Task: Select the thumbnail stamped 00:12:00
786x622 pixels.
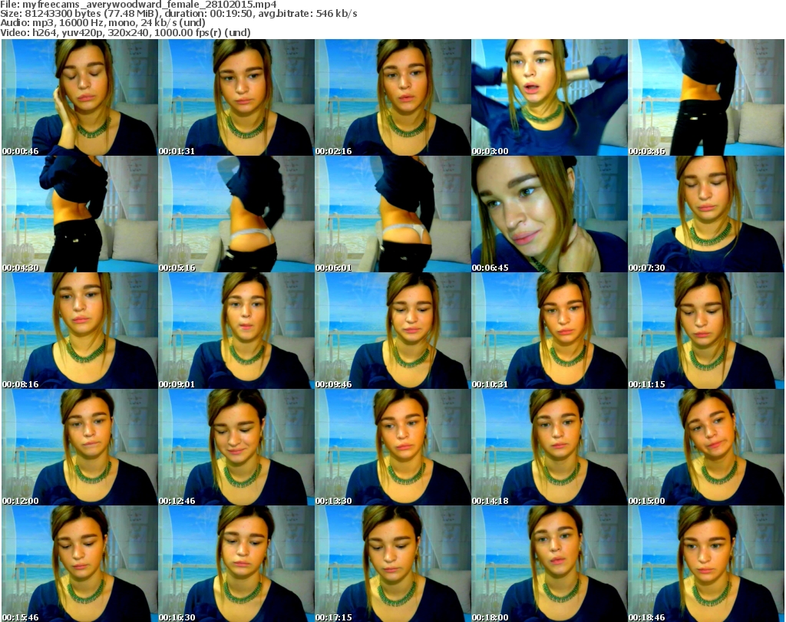Action: point(80,447)
